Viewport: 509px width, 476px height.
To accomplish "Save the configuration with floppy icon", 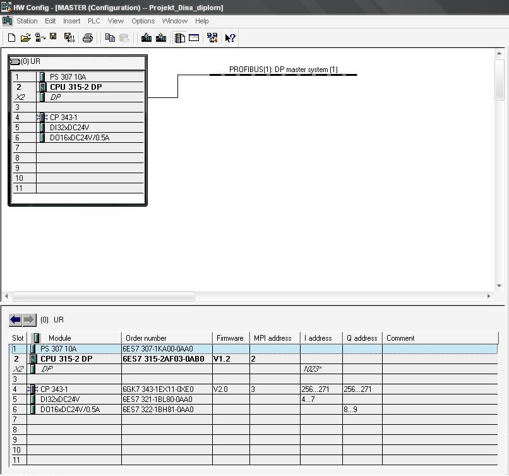I will 53,37.
